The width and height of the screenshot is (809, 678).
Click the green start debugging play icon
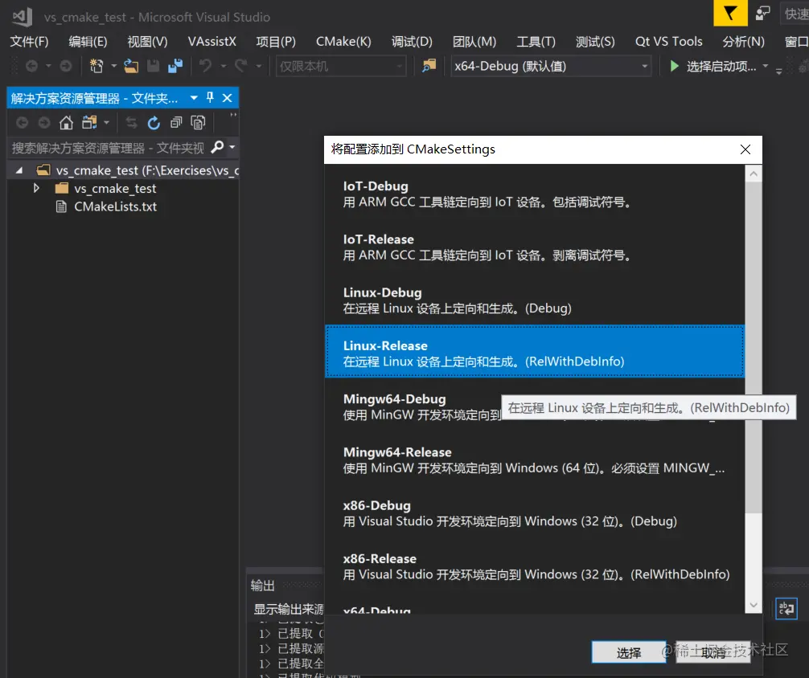click(674, 66)
